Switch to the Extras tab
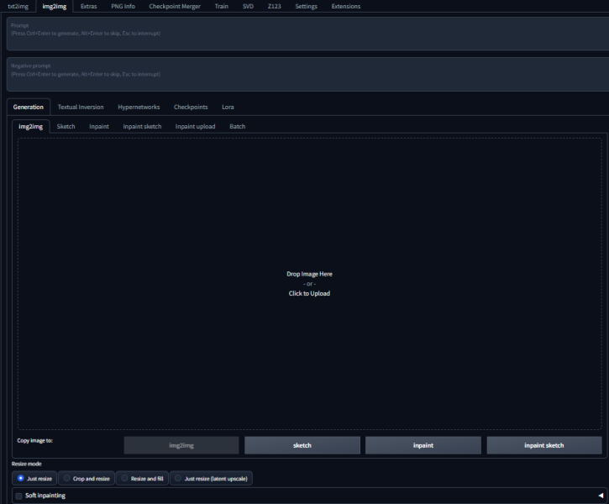609x504 pixels. coord(88,6)
